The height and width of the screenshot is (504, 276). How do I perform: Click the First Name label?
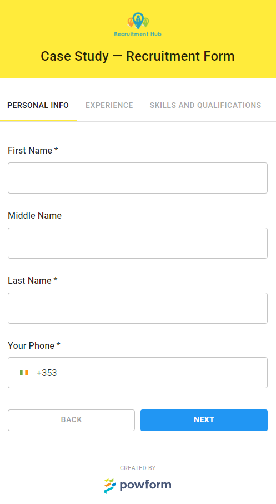point(33,150)
